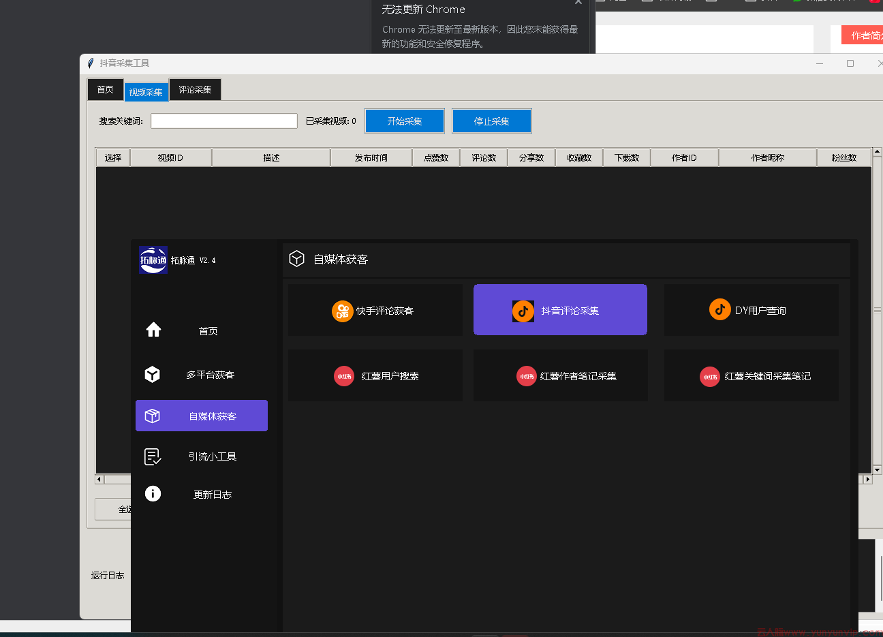Click the feather icon in 抖音采集工具 title bar

coord(90,63)
